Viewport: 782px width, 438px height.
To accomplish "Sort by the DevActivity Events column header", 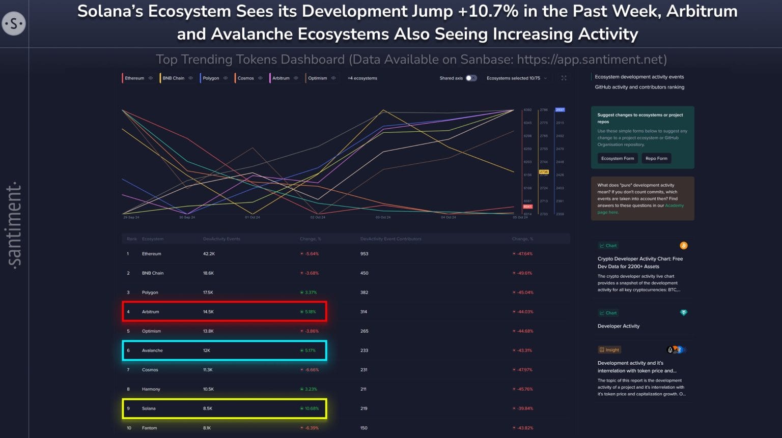I will click(x=221, y=239).
